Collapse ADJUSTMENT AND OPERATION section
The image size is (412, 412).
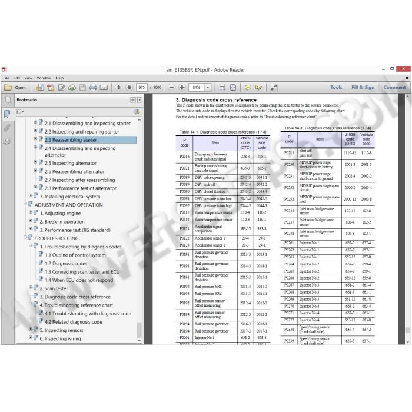tap(25, 204)
